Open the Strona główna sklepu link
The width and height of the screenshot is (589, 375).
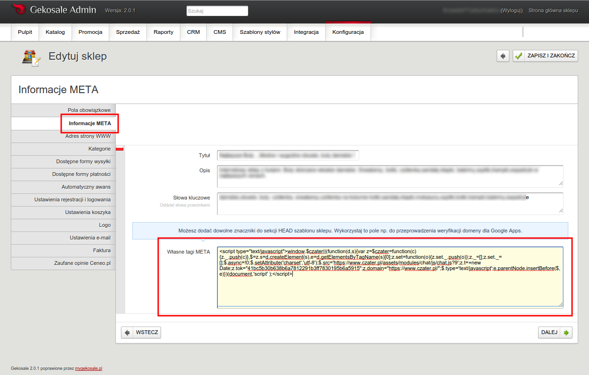pos(553,10)
